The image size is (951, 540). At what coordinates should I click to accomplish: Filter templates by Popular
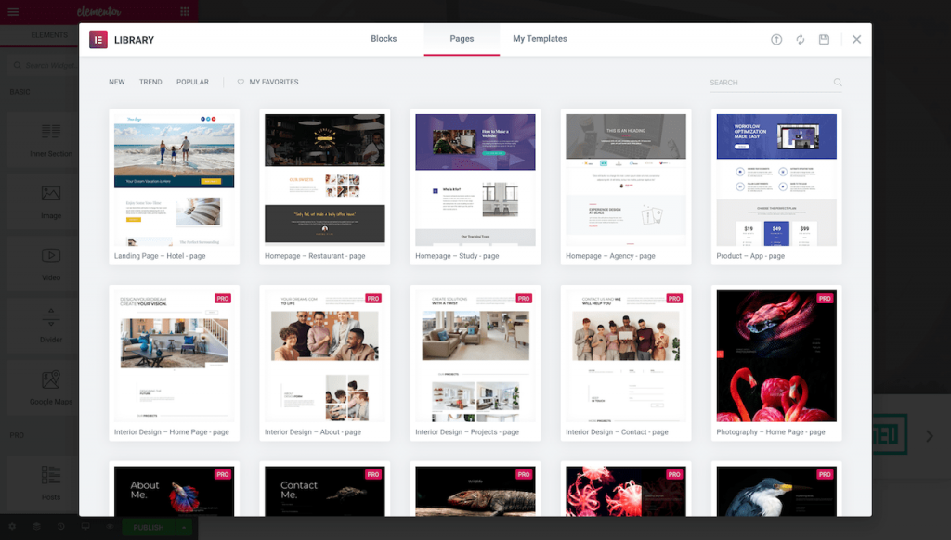[x=192, y=82]
